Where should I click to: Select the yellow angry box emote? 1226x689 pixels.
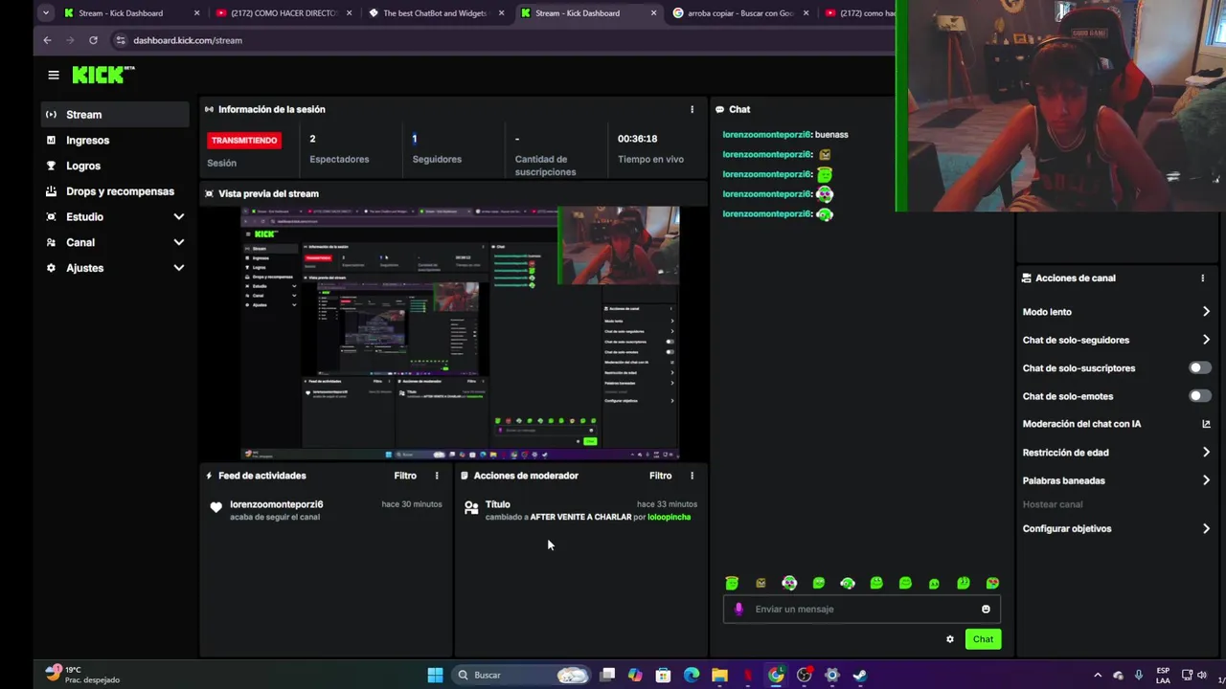click(761, 583)
